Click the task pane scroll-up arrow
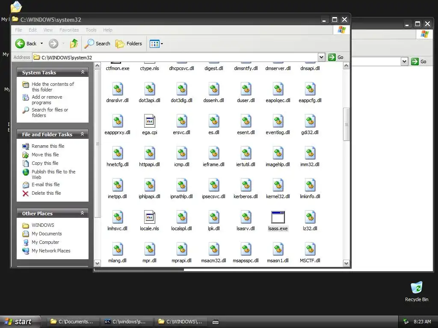This screenshot has width=438, height=328. 98,66
